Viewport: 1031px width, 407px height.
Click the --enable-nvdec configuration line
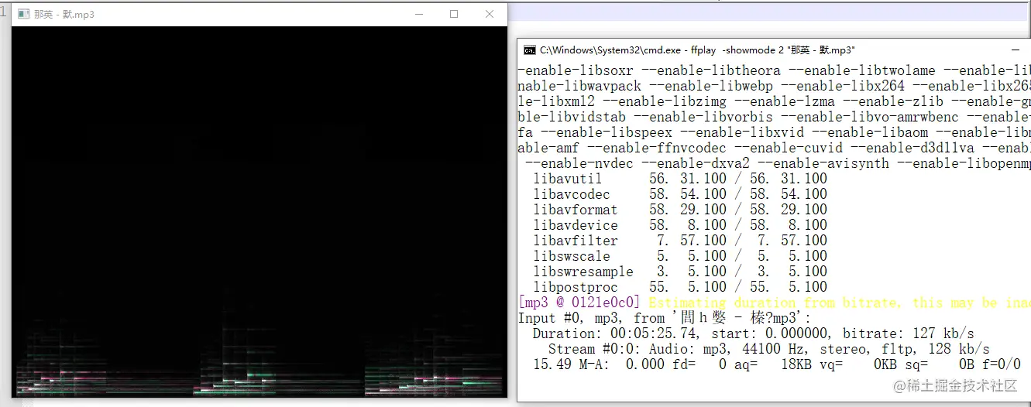point(778,163)
